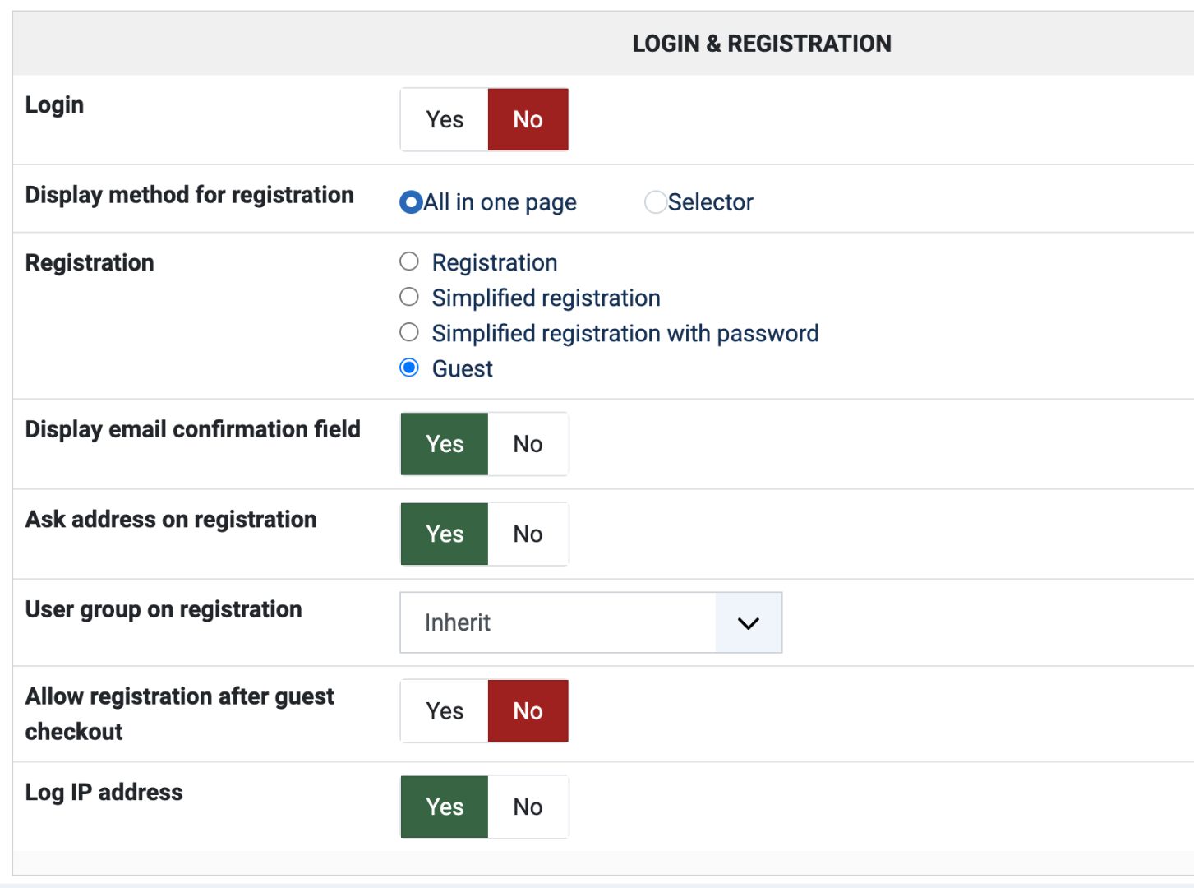Allow registration after guest checkout: Yes

point(445,711)
